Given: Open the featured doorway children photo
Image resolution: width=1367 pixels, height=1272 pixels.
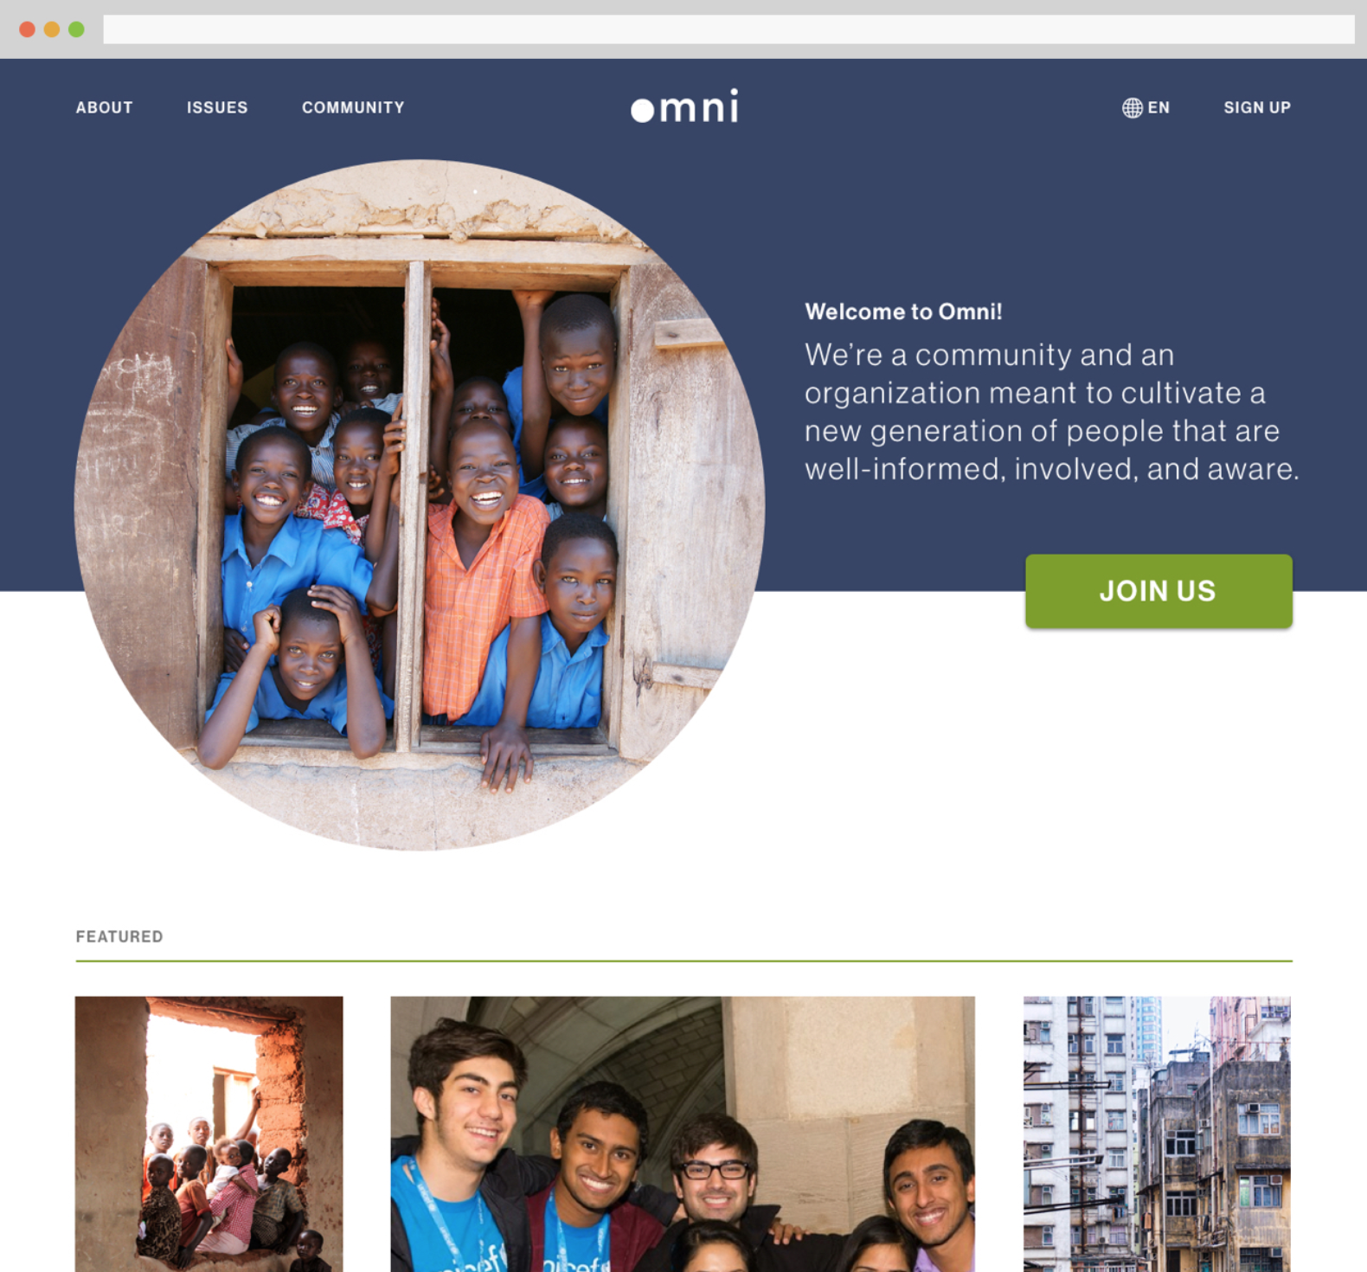Looking at the screenshot, I should [209, 1134].
